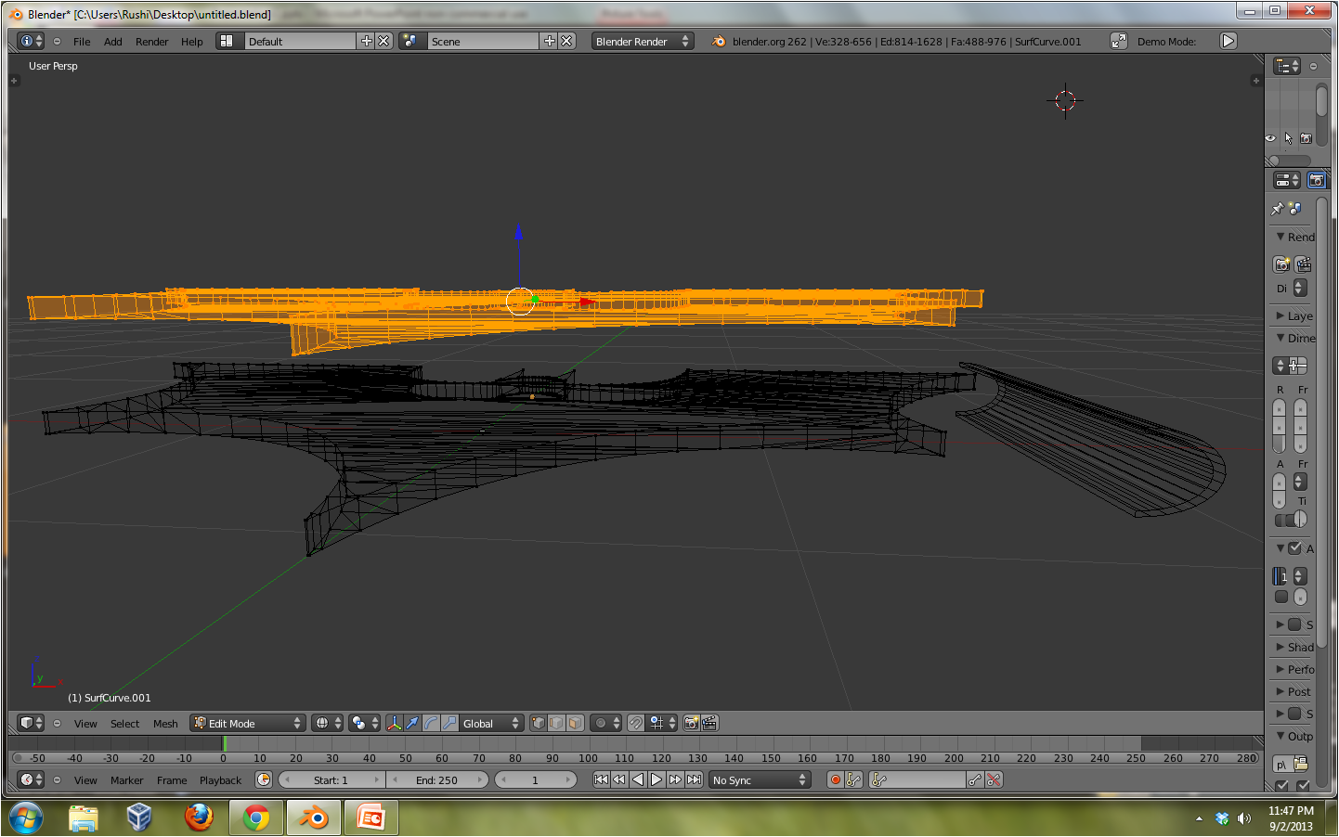Click the rotate manipulator arc icon
The width and height of the screenshot is (1339, 837).
pos(431,723)
